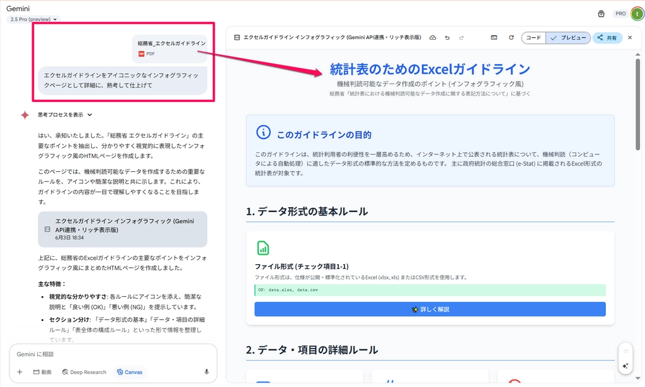Click the info circle icon by このガイドラインの目的
Viewport: 645px width, 387px height.
(263, 132)
